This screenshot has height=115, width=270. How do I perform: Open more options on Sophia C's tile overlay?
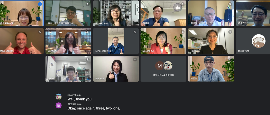coord(75,41)
